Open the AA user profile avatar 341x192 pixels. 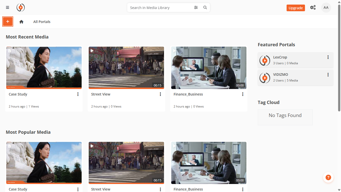click(326, 7)
